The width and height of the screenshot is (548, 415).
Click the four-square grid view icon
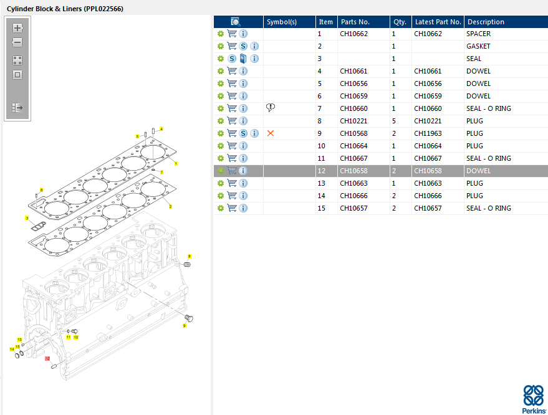click(17, 60)
